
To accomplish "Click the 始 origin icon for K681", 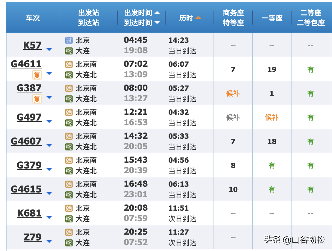I will pyautogui.click(x=69, y=208).
